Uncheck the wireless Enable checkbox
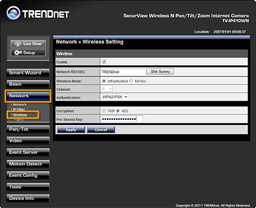This screenshot has width=256, height=208. pyautogui.click(x=104, y=61)
